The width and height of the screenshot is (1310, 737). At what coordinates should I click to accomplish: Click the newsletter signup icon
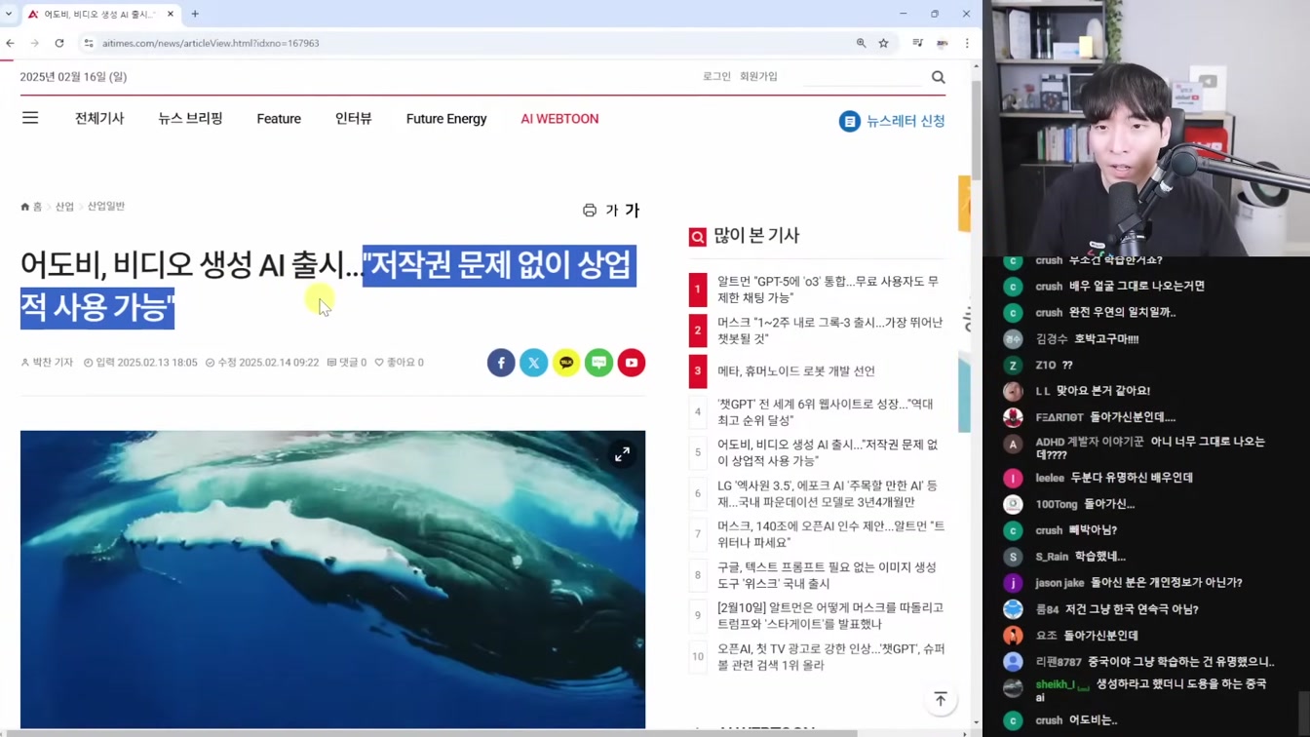(x=850, y=121)
